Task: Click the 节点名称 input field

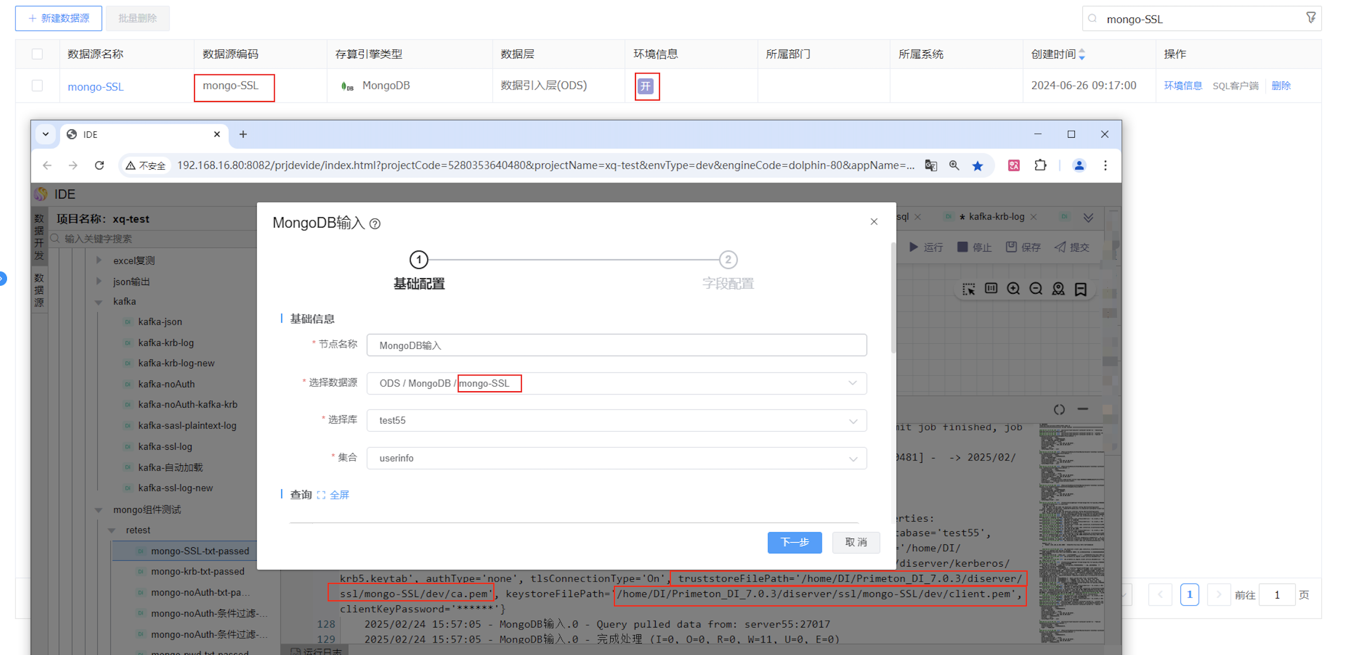Action: (616, 345)
